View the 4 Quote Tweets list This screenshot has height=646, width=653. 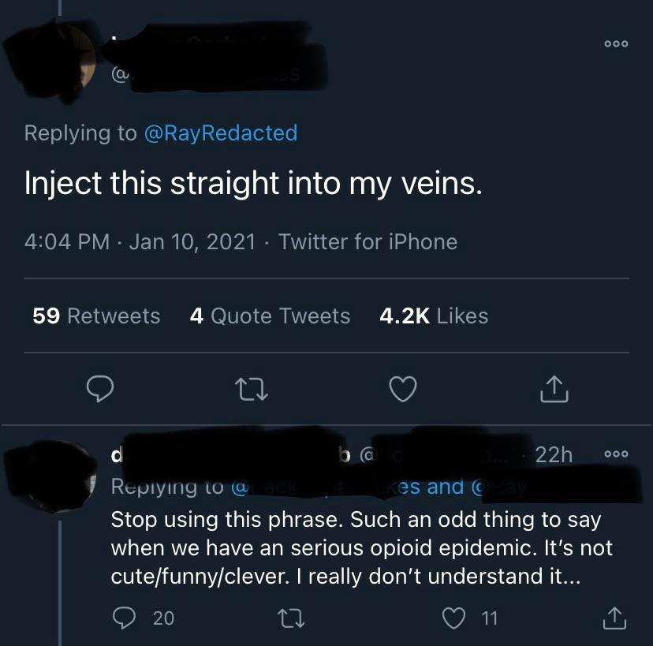(270, 316)
